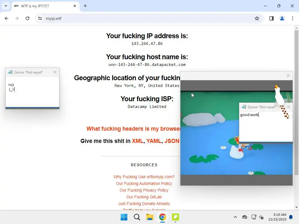Image resolution: width=299 pixels, height=224 pixels.
Task: Close the 'WTF is my IP' tab
Action: (75, 6)
